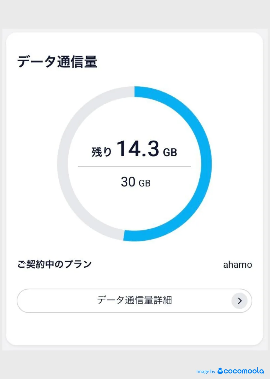The height and width of the screenshot is (379, 270).
Task: Open the cocomoola logo link
Action: [244, 371]
